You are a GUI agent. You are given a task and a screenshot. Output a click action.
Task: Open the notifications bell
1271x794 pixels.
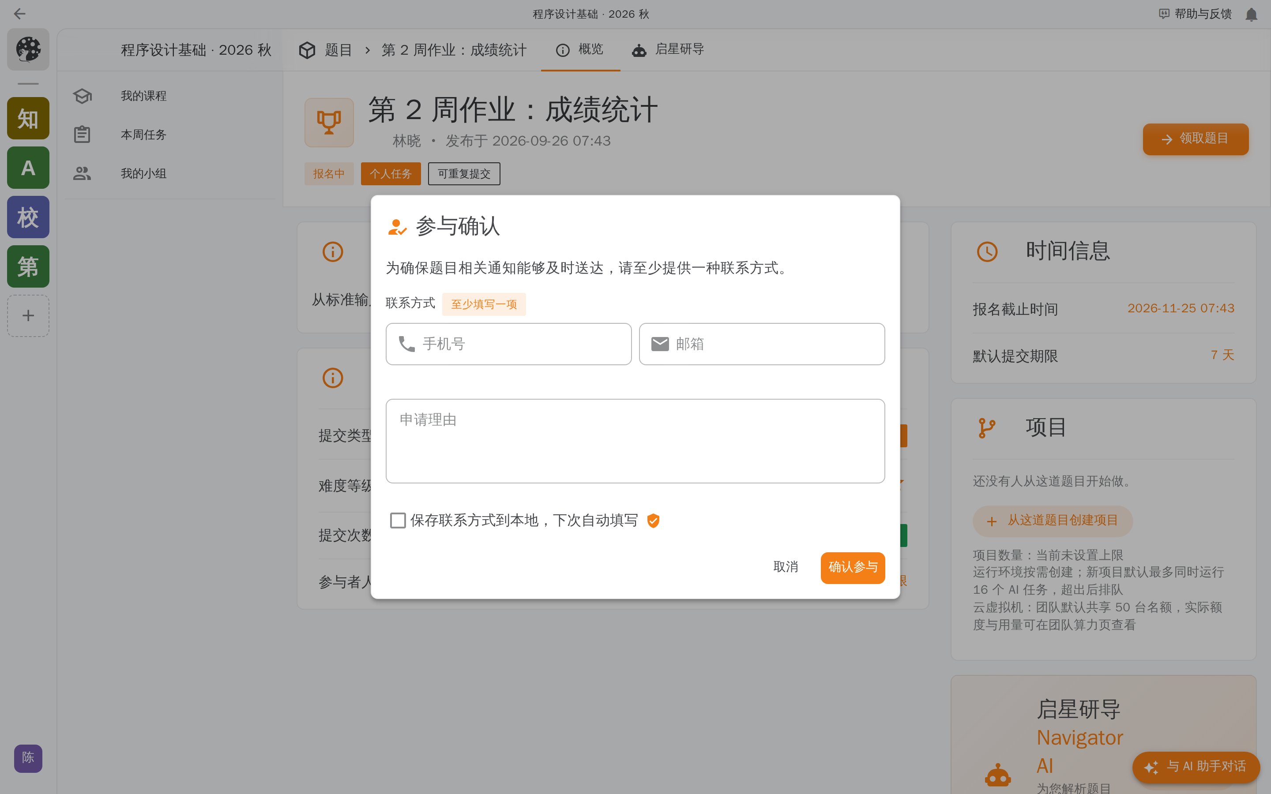pyautogui.click(x=1251, y=14)
